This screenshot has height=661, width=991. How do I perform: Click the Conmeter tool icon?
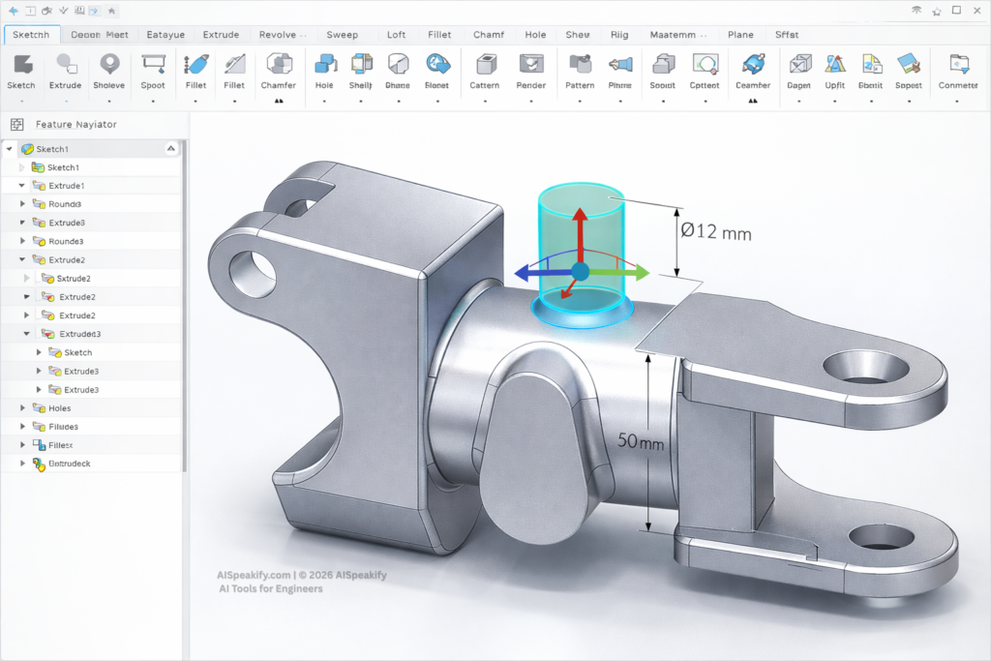coord(958,65)
